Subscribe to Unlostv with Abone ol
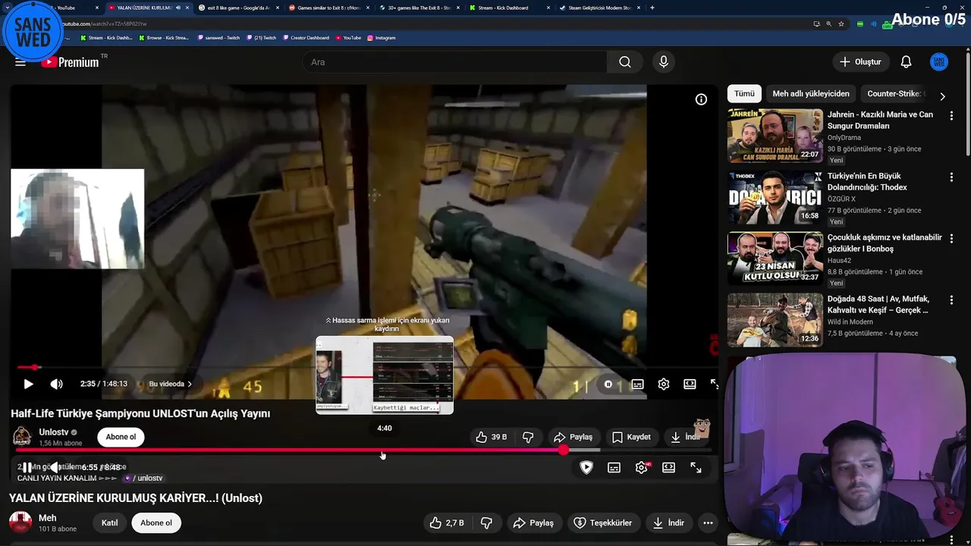971x546 pixels. (121, 438)
